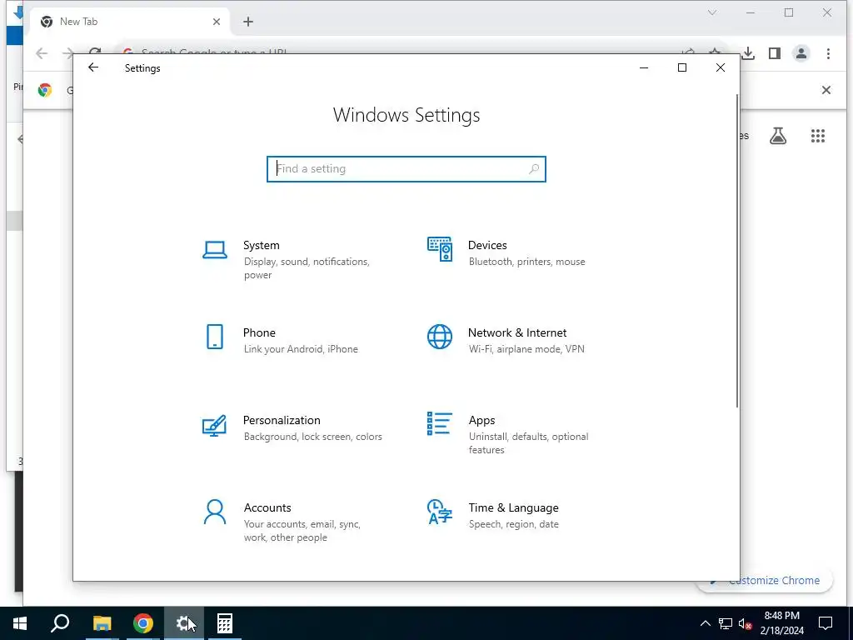This screenshot has width=853, height=640.
Task: Open Time & Language icon
Action: point(440,512)
